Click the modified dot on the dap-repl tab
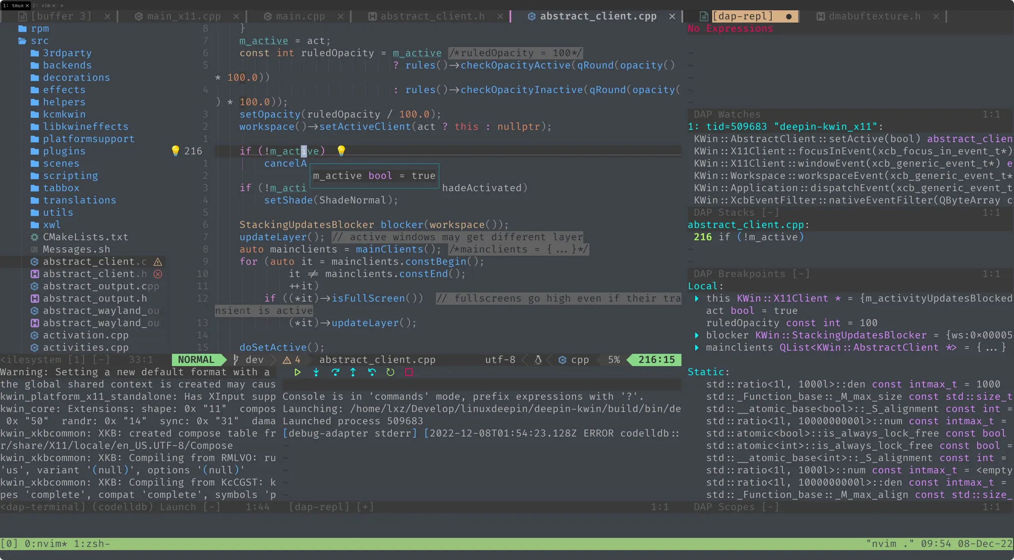This screenshot has width=1014, height=560. pos(789,16)
